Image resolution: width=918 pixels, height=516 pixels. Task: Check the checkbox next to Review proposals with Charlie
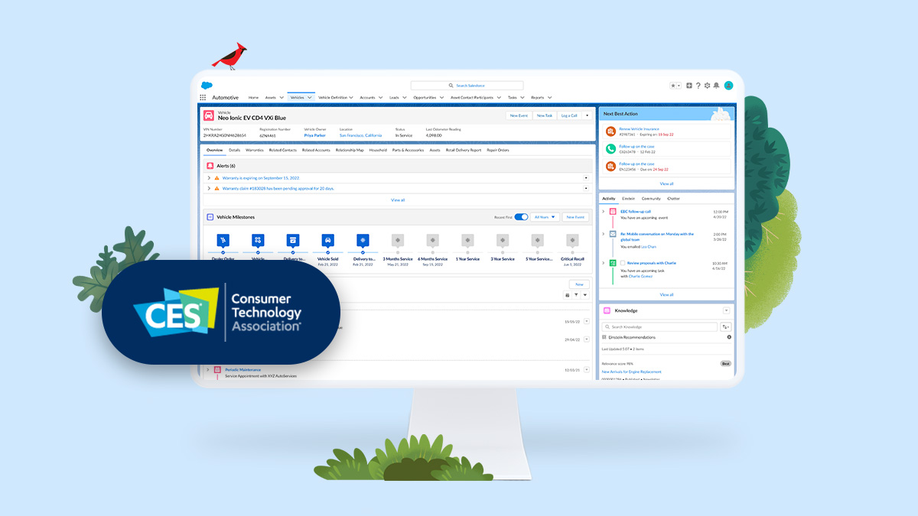coord(623,263)
